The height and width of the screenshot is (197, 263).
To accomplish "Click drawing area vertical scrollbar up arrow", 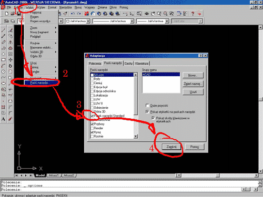I will [x=260, y=27].
